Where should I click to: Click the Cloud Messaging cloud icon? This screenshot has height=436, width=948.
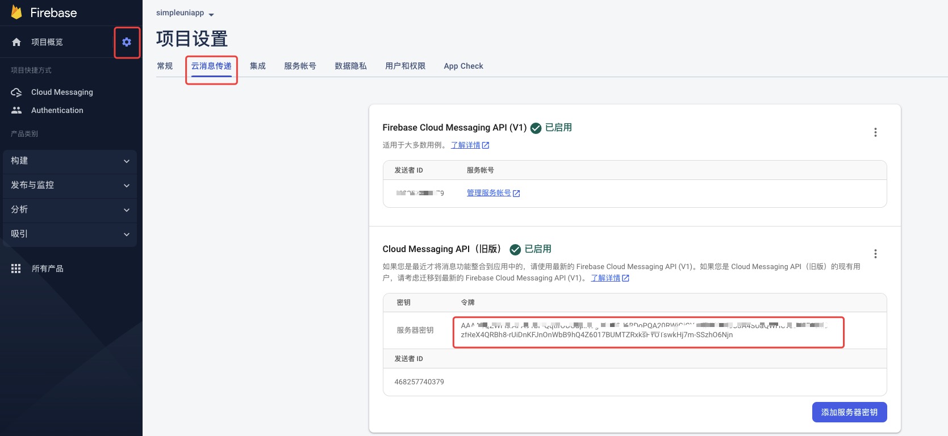point(16,92)
